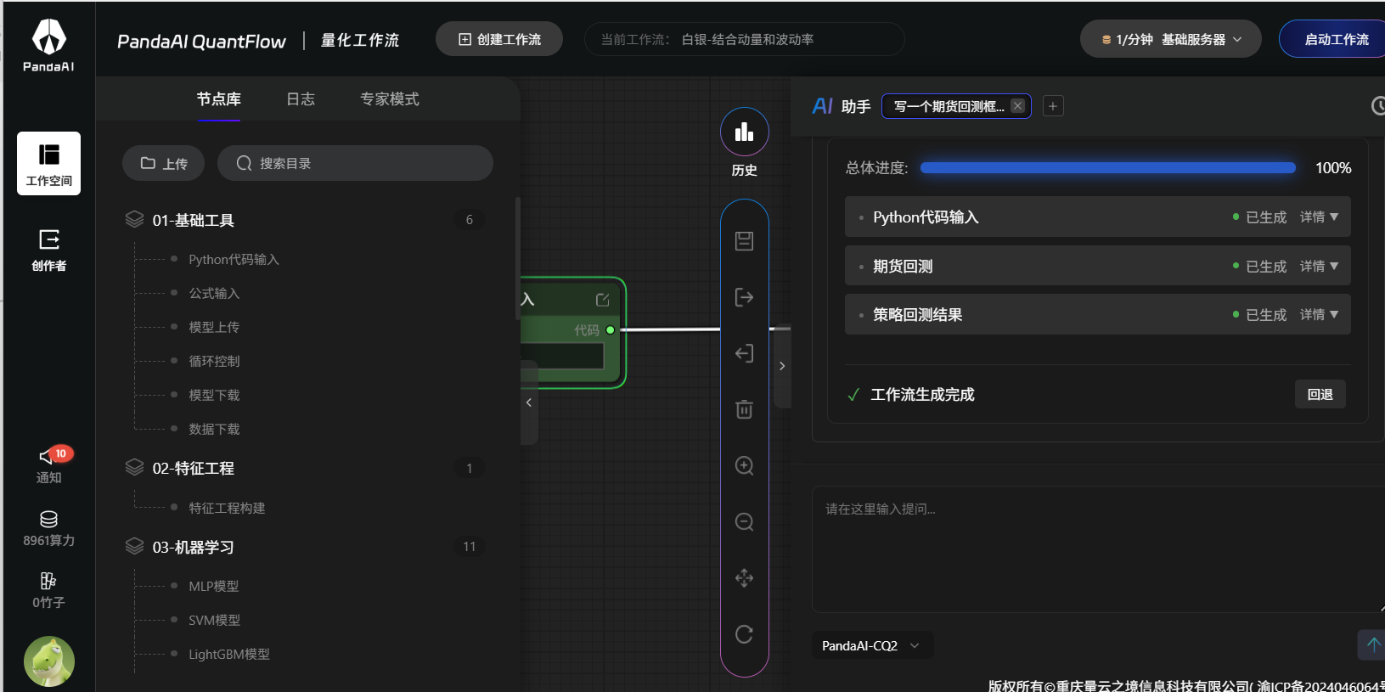Screen dimensions: 1385x692
Task: Check the 8961算力 computing power icon
Action: 48,528
